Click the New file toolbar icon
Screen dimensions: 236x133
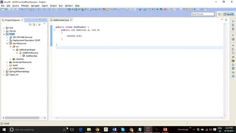(x=3, y=9)
